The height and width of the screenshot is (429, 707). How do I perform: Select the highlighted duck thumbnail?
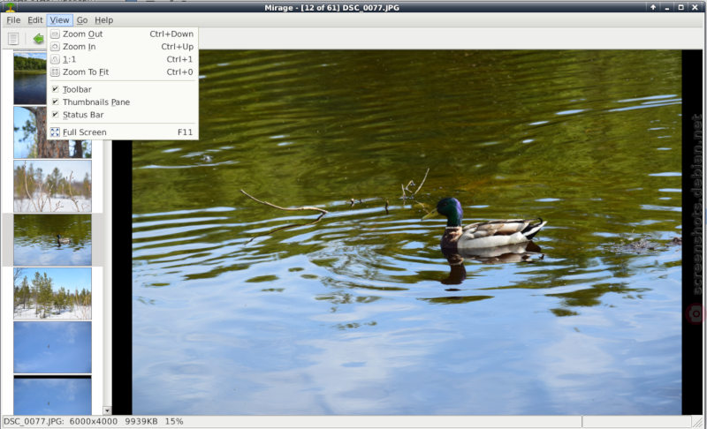52,240
